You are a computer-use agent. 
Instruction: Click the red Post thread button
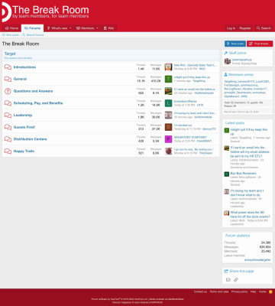tap(260, 44)
